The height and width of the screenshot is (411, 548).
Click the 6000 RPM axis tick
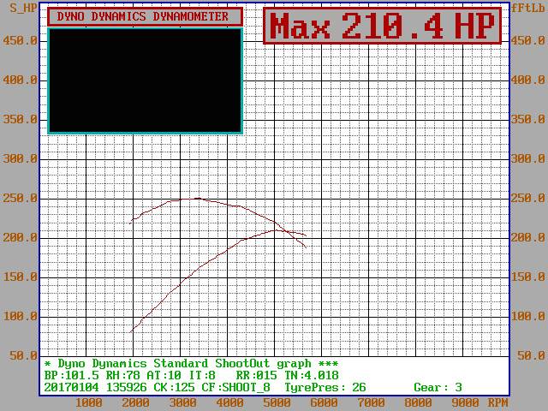[x=324, y=402]
